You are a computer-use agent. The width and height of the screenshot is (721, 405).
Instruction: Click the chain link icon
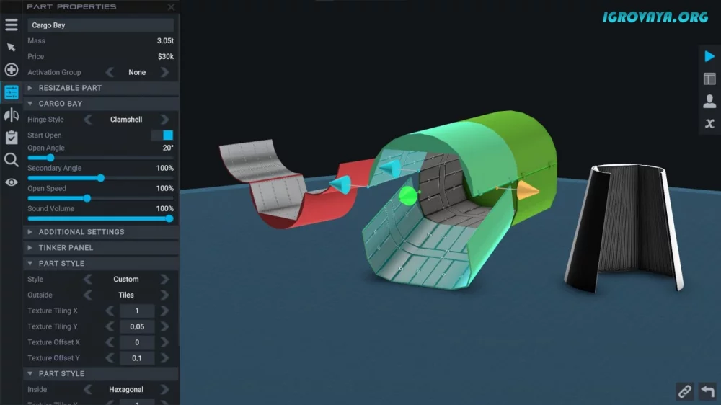684,391
